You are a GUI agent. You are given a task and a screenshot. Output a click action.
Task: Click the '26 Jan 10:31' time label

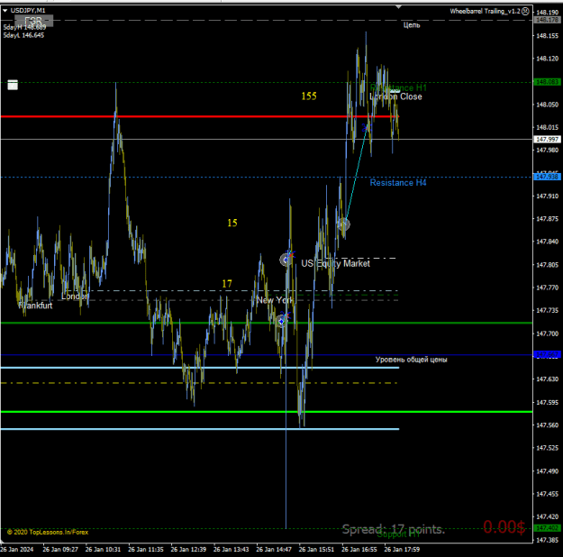tap(103, 549)
